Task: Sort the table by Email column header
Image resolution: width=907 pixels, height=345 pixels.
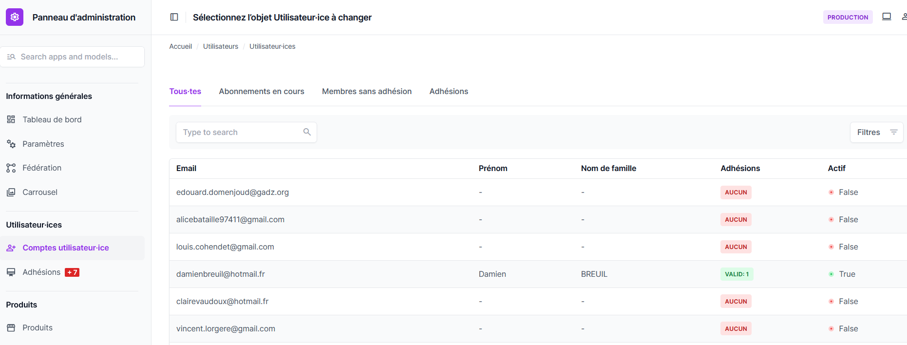Action: click(x=186, y=168)
